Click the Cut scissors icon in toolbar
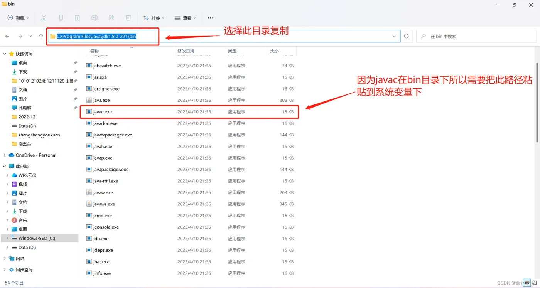 (44, 18)
